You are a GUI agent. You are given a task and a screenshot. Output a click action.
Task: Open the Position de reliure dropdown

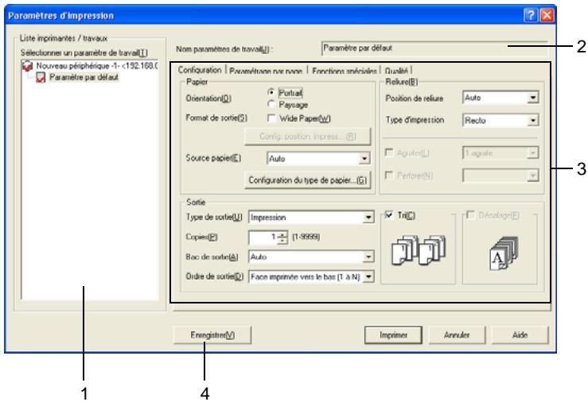pyautogui.click(x=532, y=98)
